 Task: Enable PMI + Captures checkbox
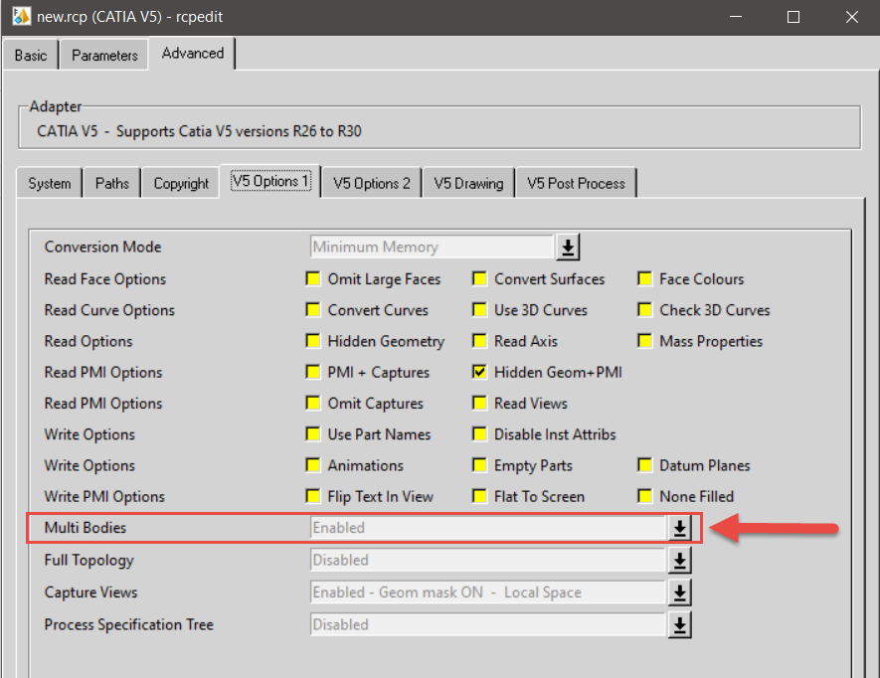312,372
